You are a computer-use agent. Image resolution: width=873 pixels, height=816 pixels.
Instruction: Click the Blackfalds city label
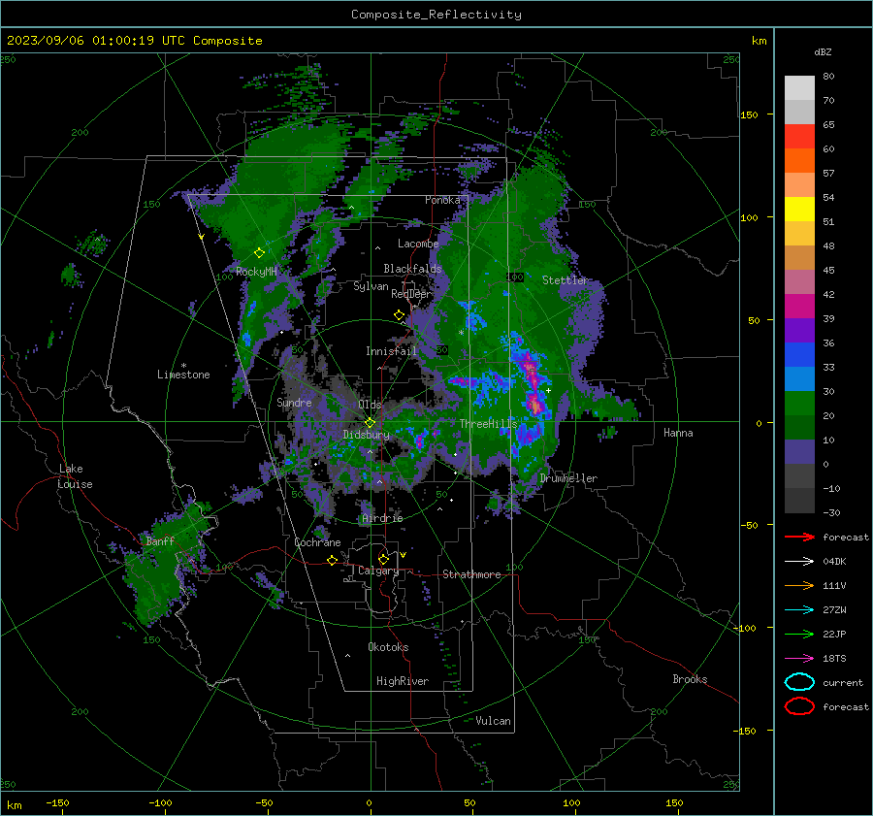[x=412, y=269]
